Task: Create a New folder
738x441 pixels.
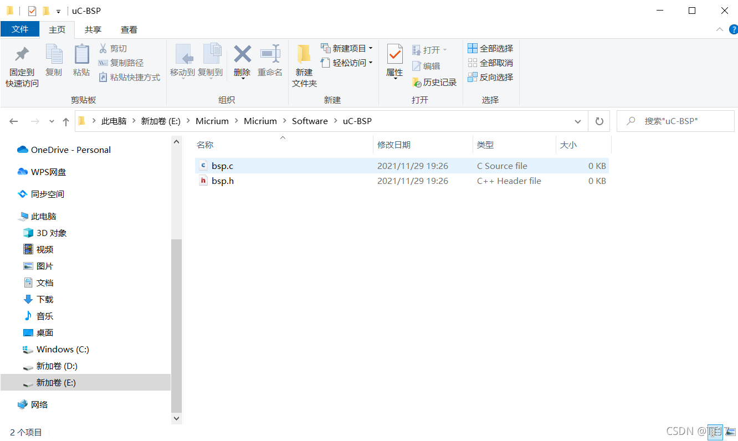Action: coord(304,66)
